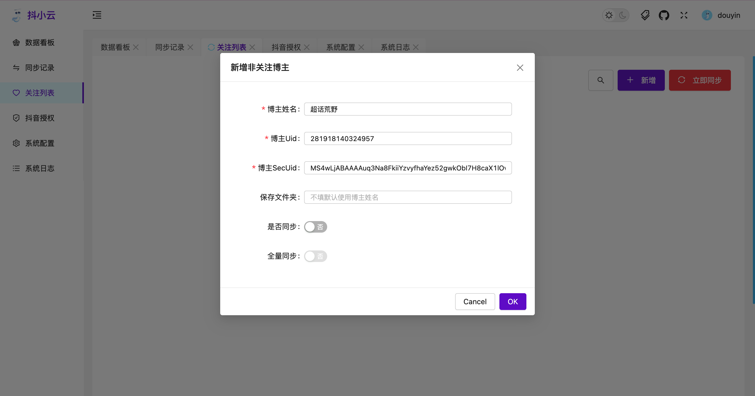Open 抖音授权 in the sidebar
755x396 pixels.
pyautogui.click(x=40, y=118)
